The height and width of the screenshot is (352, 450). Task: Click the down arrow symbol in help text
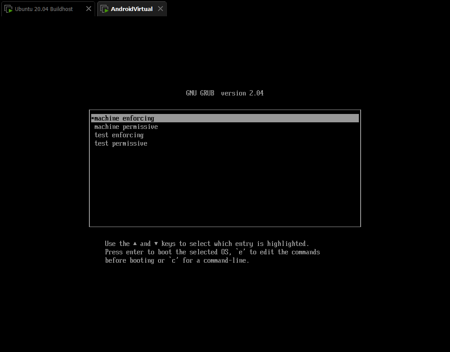(156, 244)
